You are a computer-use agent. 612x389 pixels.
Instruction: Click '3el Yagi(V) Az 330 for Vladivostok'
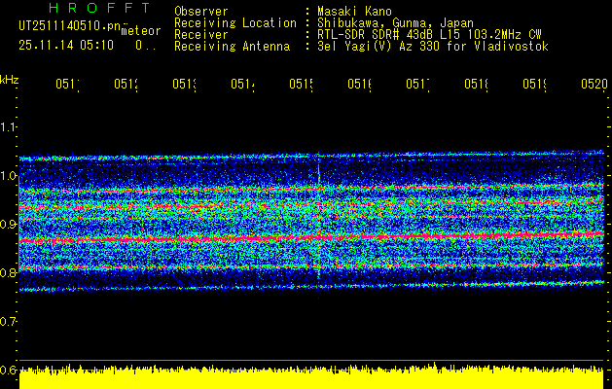433,46
